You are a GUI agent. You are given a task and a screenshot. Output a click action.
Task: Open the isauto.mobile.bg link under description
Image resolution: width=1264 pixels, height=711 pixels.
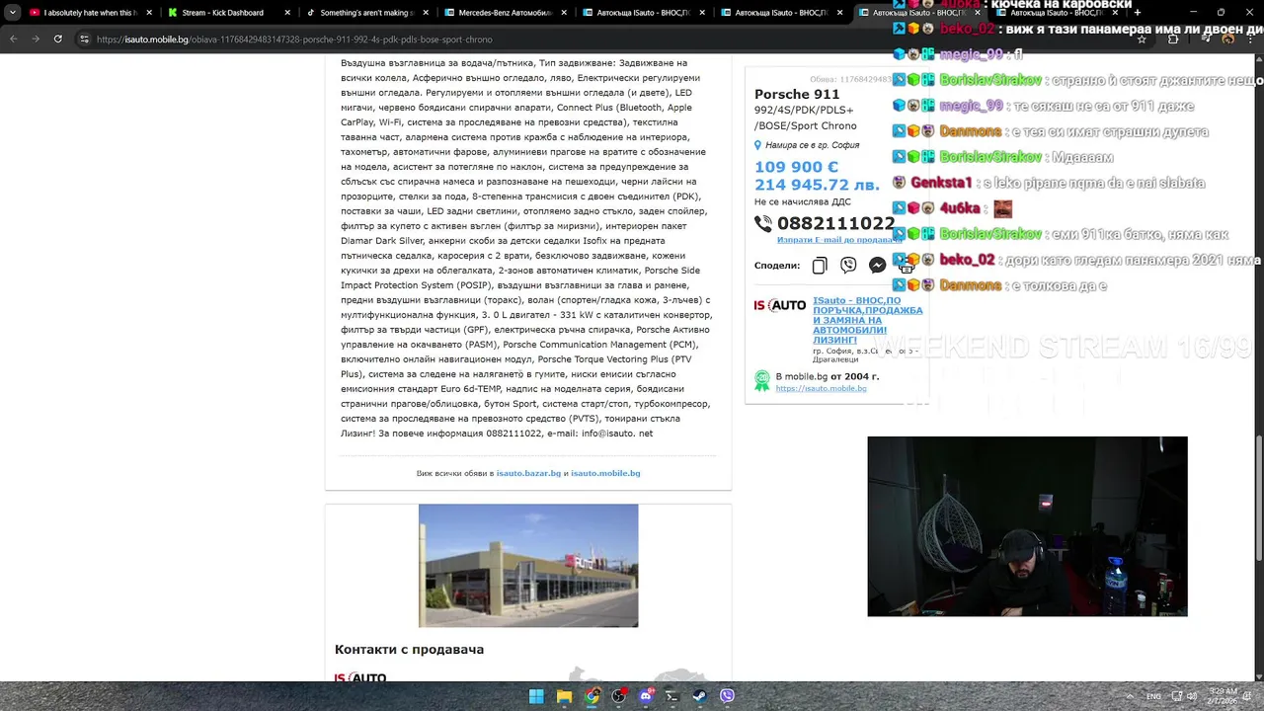(x=605, y=473)
